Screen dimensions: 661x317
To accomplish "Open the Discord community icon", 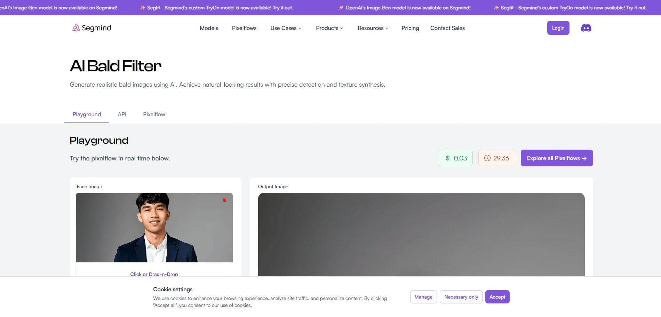I will coord(586,28).
